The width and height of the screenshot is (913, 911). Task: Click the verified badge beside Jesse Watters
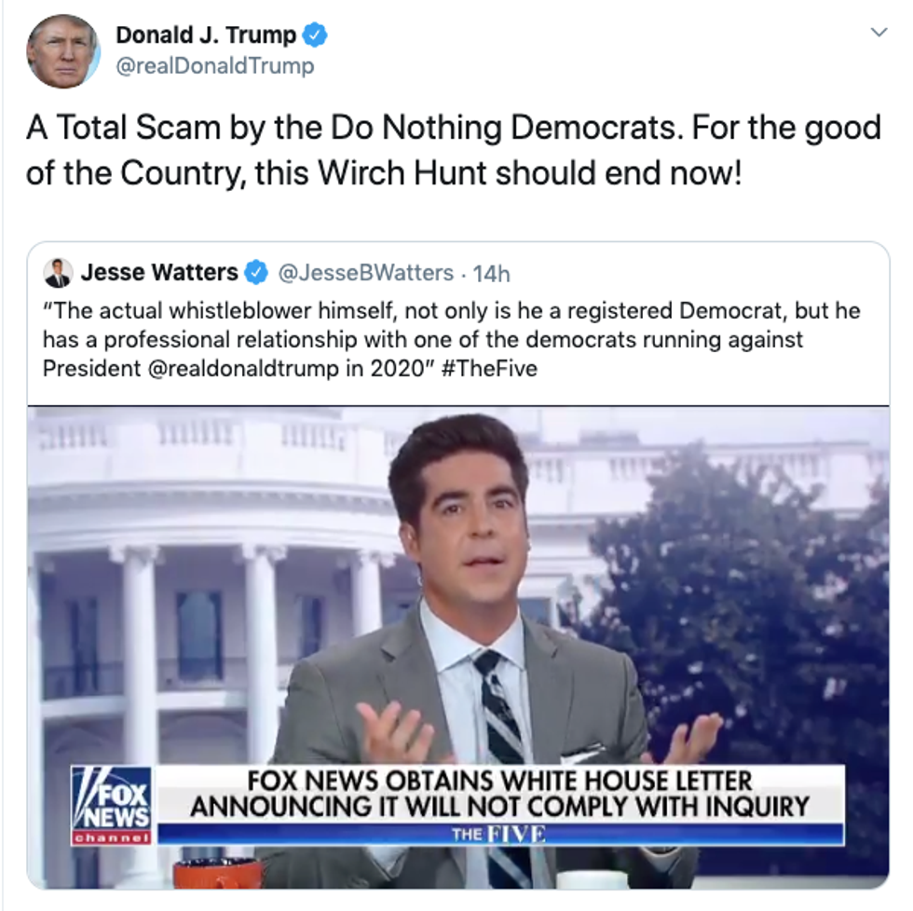coord(256,272)
